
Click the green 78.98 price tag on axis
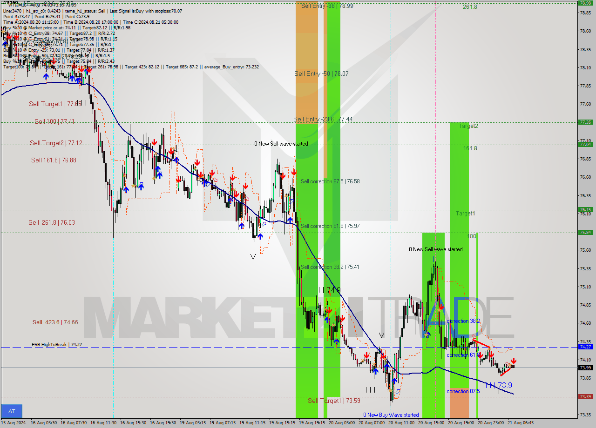coord(585,3)
